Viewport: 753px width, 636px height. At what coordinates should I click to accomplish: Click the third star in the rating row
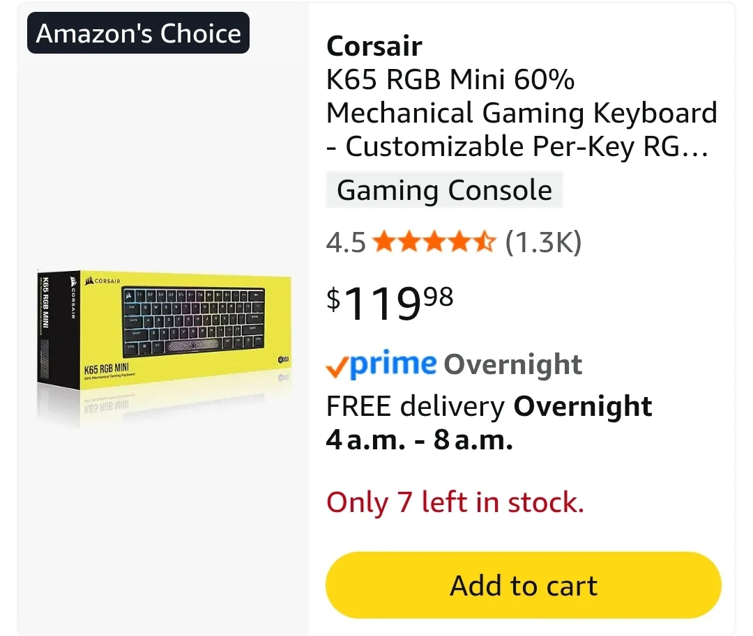[436, 242]
